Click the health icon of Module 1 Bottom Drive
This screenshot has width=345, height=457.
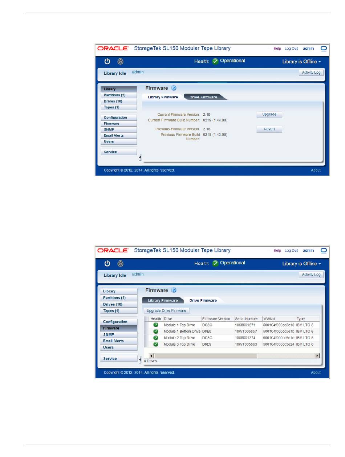pyautogui.click(x=156, y=331)
